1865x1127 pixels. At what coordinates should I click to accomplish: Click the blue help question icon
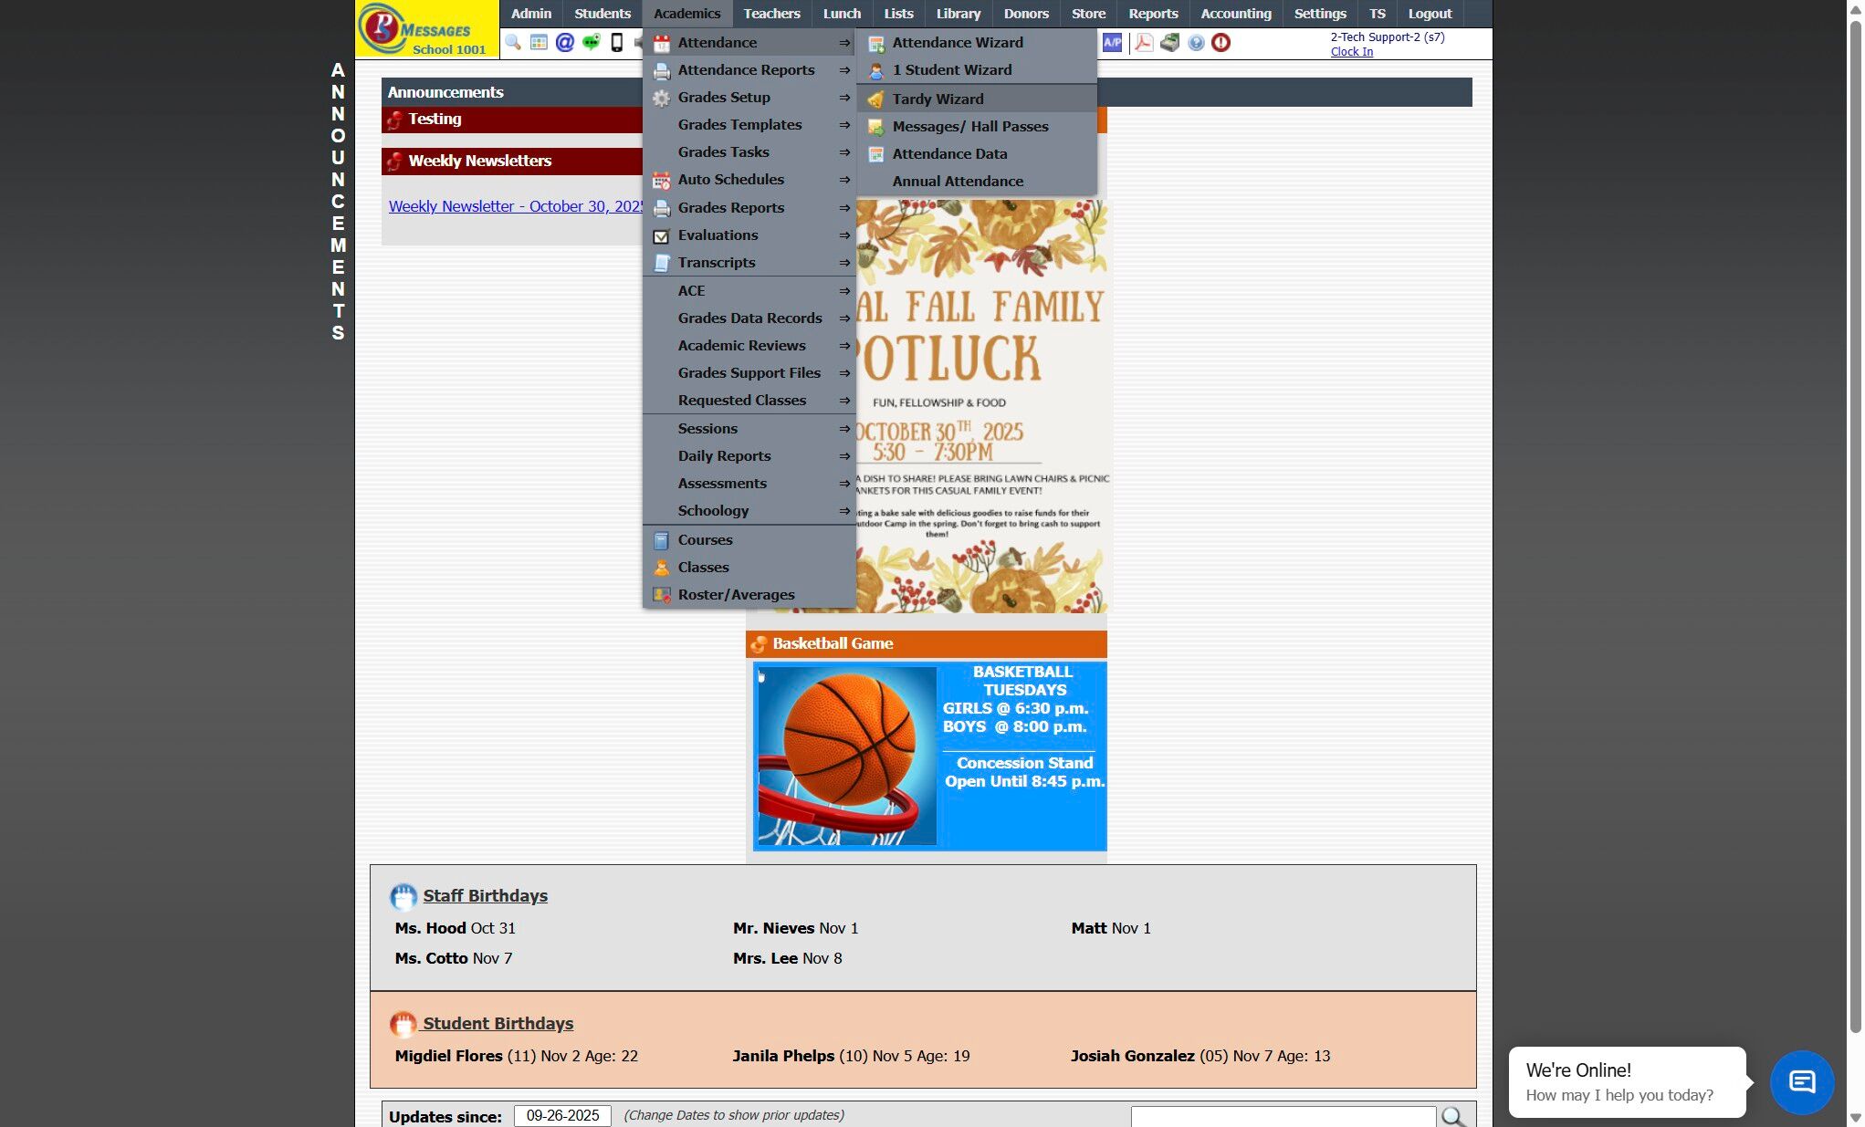tap(1196, 43)
